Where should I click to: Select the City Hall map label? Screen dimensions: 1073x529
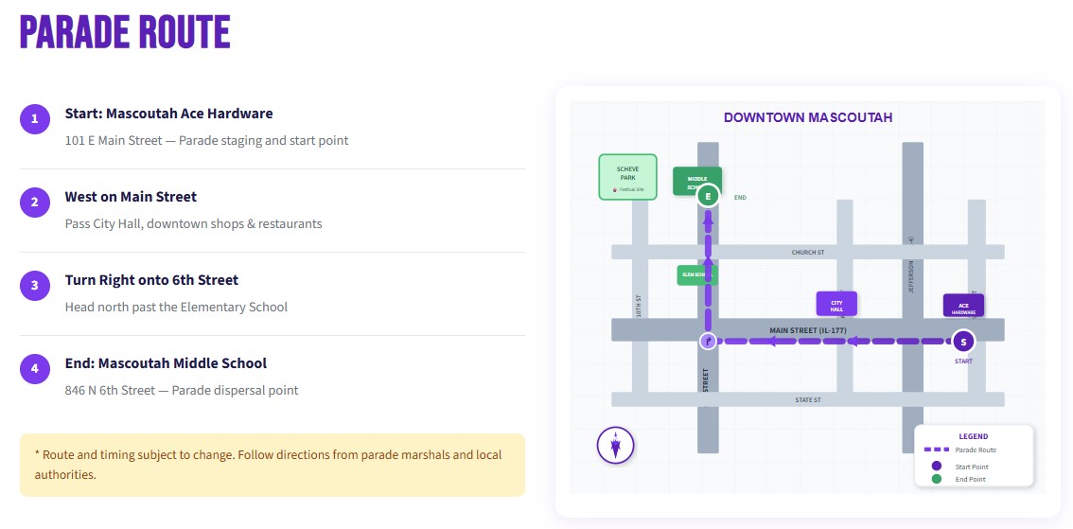click(x=836, y=304)
